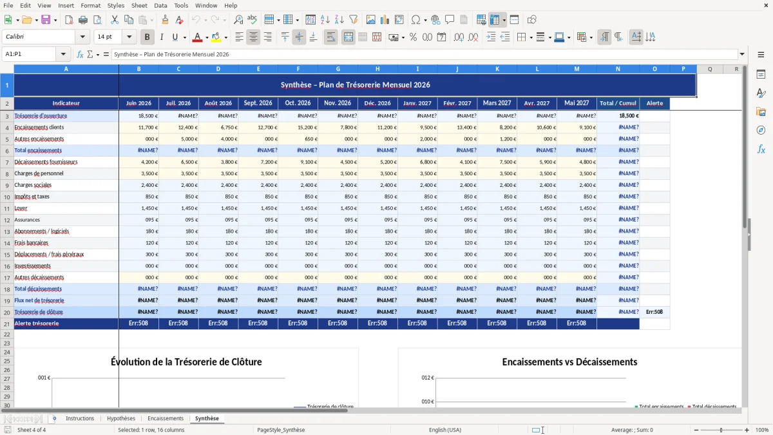Toggle Underline formatting

coord(175,37)
